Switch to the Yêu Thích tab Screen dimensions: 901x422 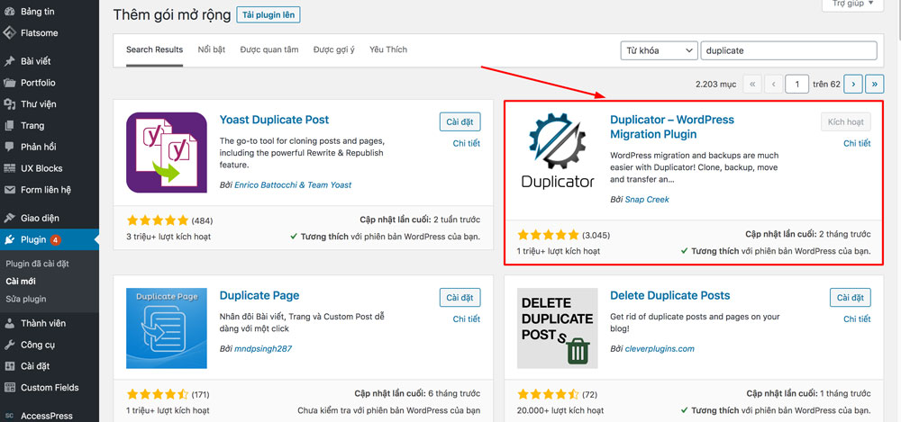(x=388, y=49)
